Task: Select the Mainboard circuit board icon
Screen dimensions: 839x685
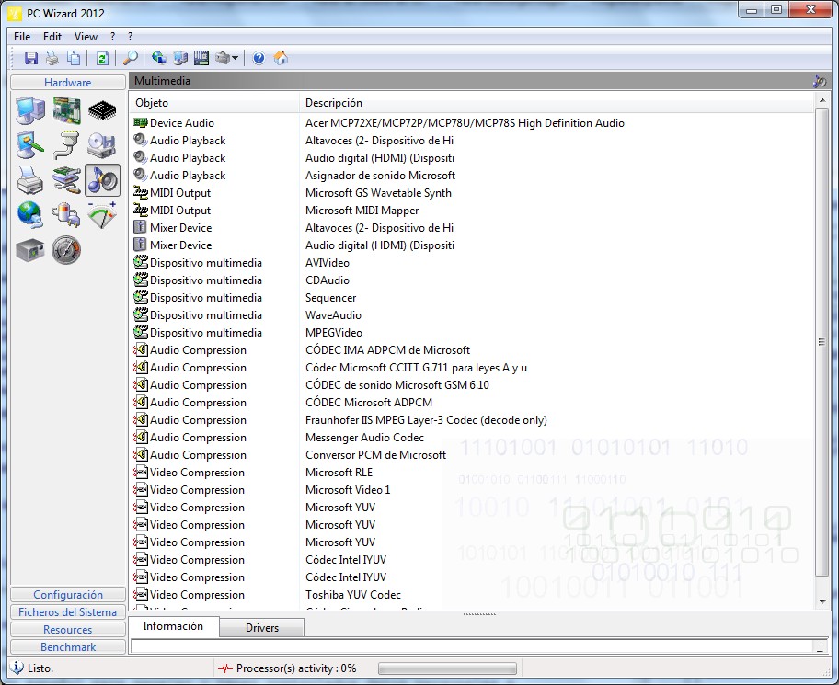Action: (67, 110)
